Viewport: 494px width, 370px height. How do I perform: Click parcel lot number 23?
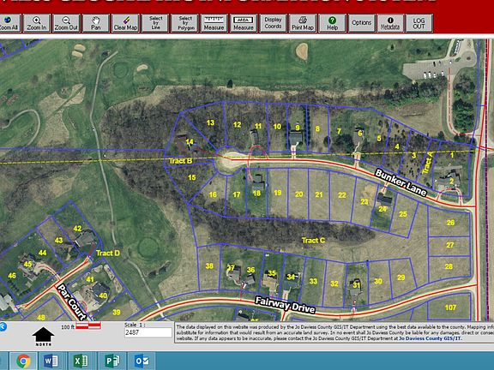coord(364,201)
